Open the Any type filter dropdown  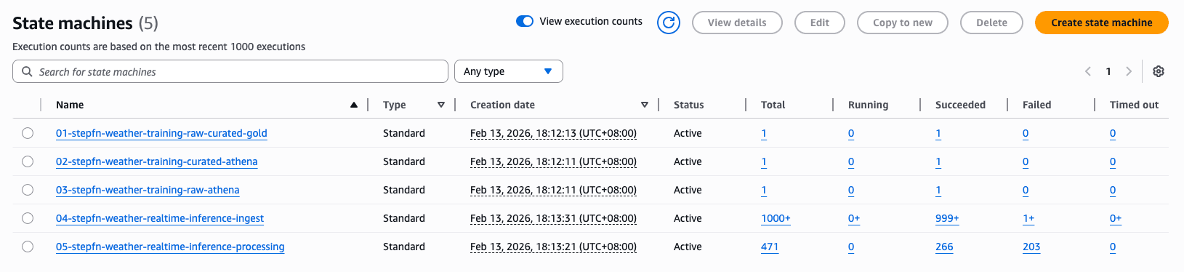(x=509, y=71)
